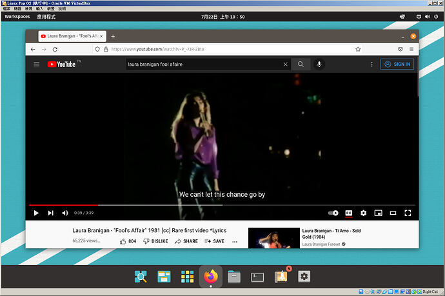Open a new Firefox tab
Viewport: 445px width, 296px height.
click(113, 36)
